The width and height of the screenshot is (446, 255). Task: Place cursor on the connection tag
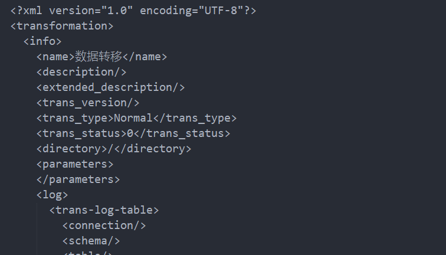104,225
